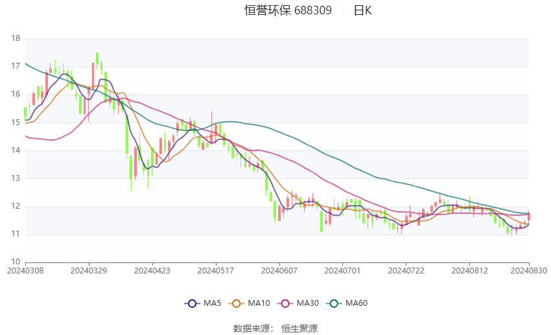This screenshot has width=551, height=335.
Task: Click the 20240423 date axis label
Action: click(152, 270)
